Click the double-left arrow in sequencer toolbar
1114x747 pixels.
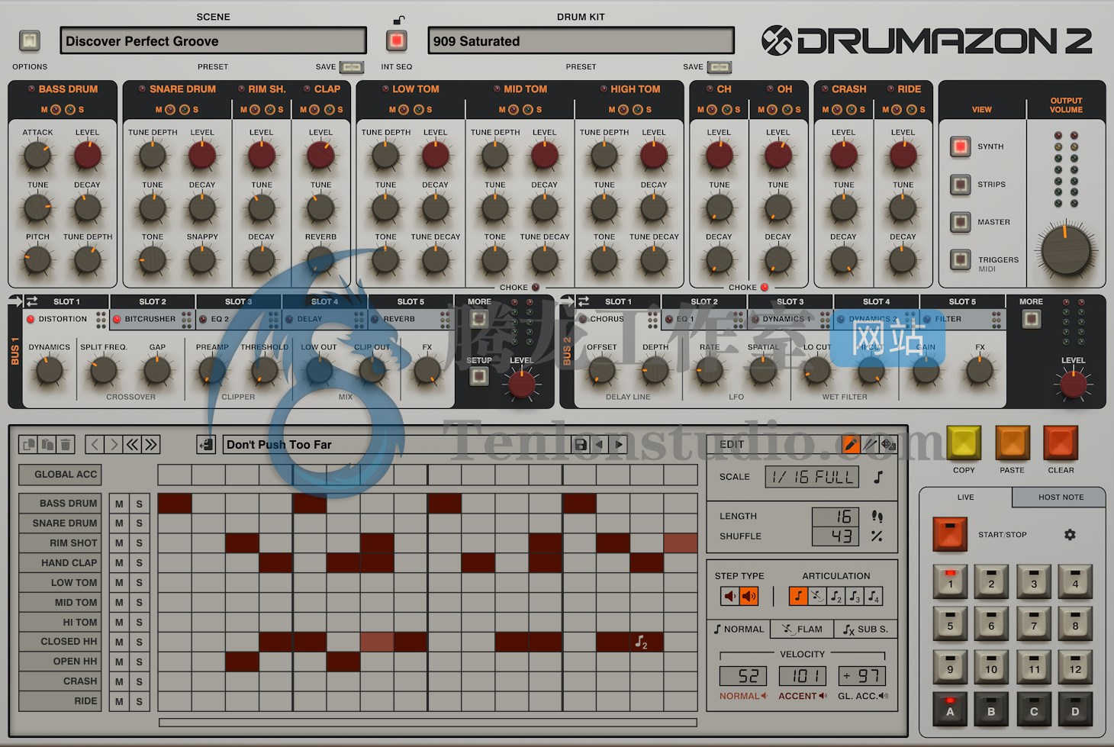(132, 444)
